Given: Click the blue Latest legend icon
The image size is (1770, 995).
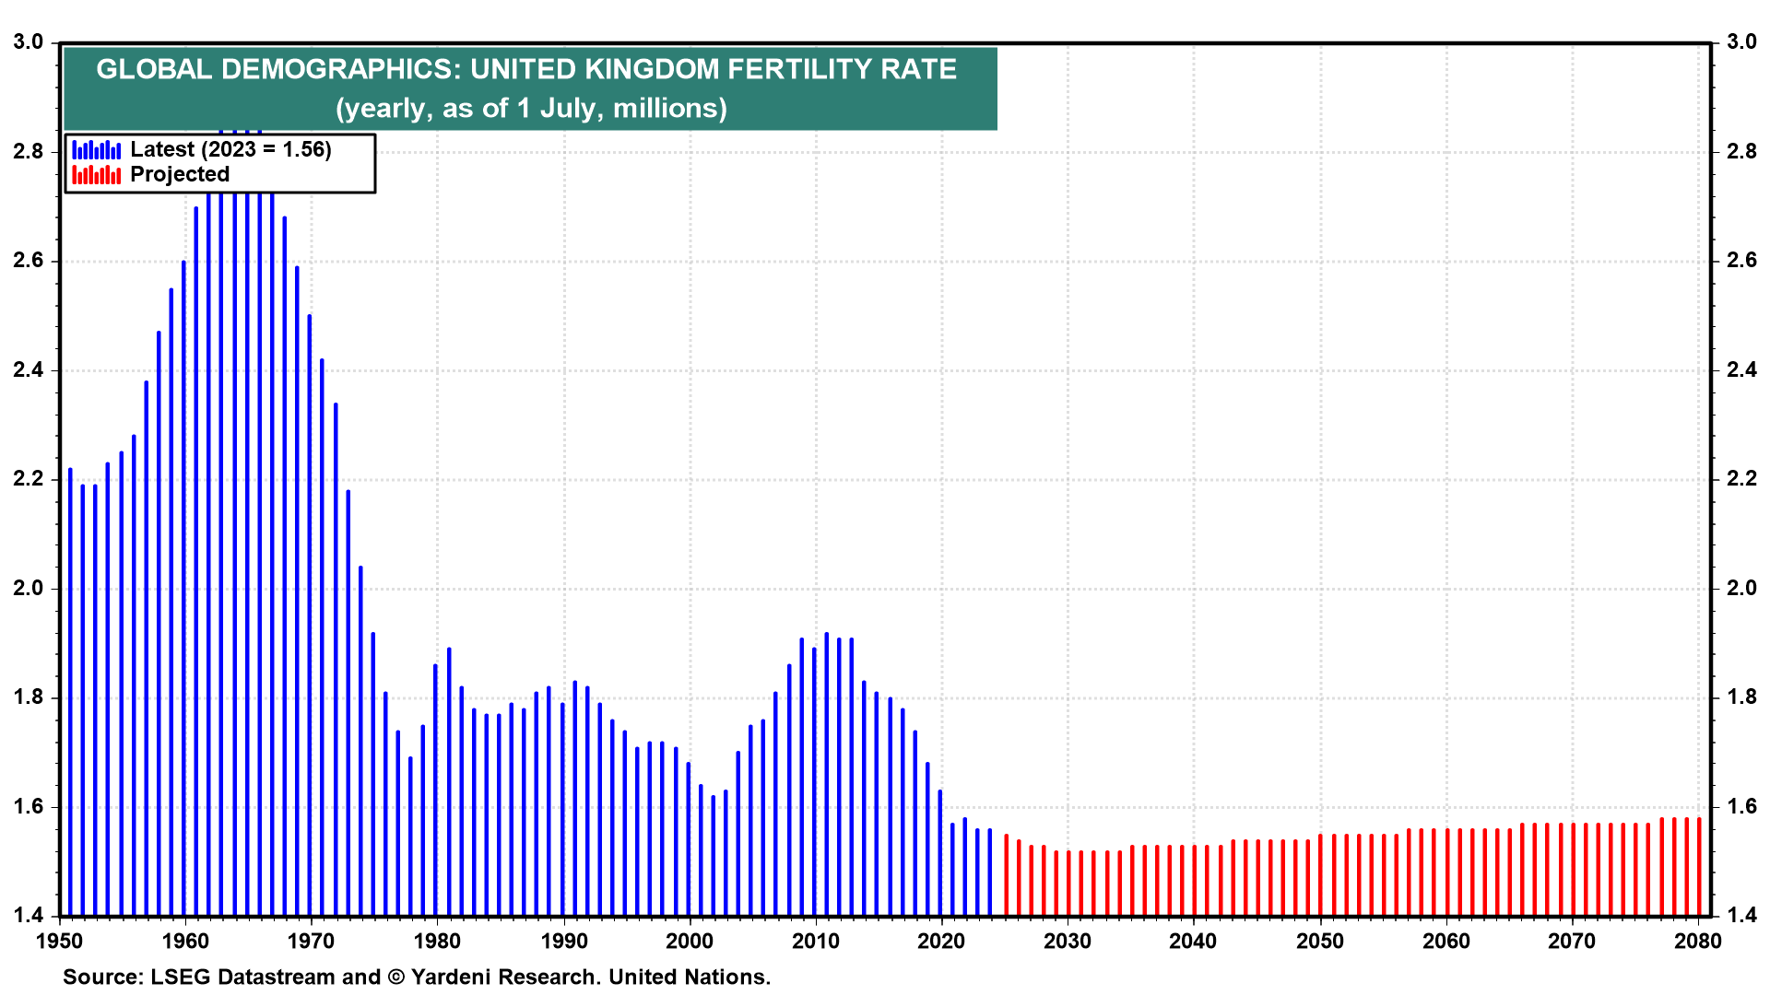Looking at the screenshot, I should tap(96, 150).
